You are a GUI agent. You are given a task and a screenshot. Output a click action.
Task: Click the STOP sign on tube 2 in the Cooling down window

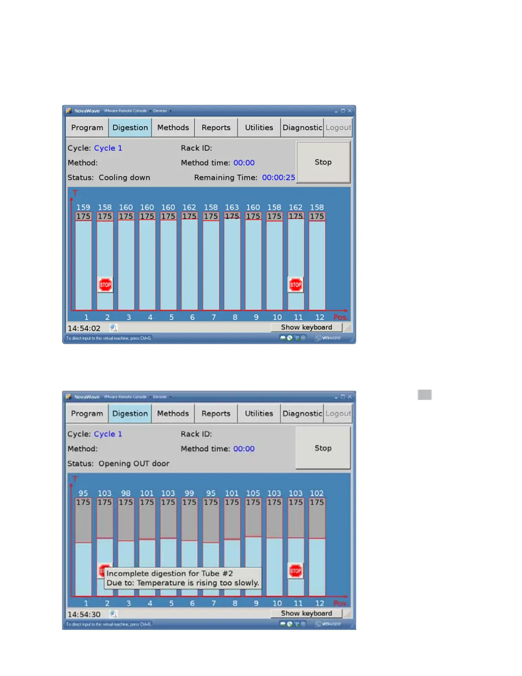(x=105, y=285)
